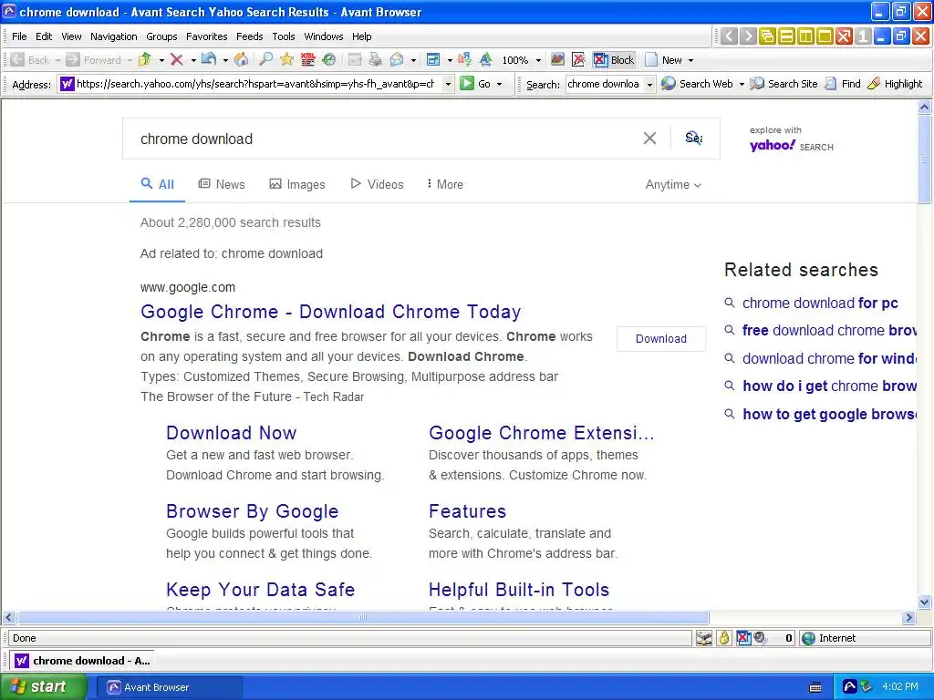Switch to the Images results tab
This screenshot has height=700, width=934.
coord(297,184)
